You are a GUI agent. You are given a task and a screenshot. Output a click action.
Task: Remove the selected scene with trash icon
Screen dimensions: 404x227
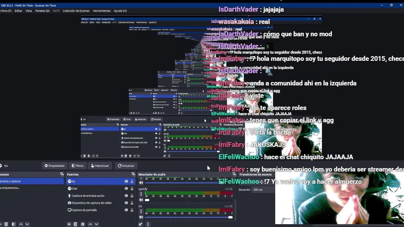coord(6,224)
